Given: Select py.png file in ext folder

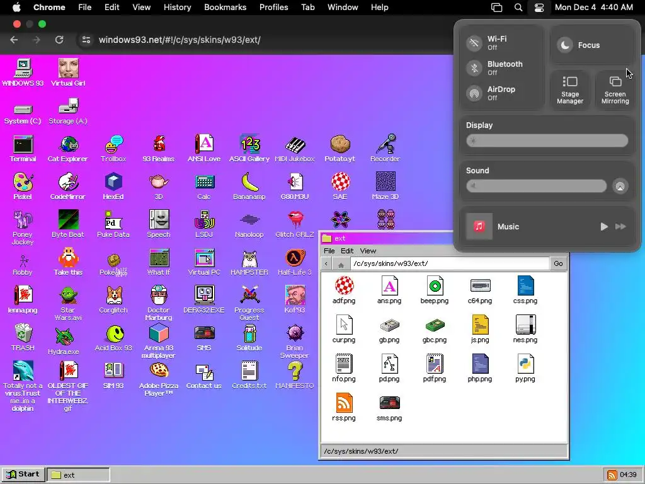Looking at the screenshot, I should point(525,369).
